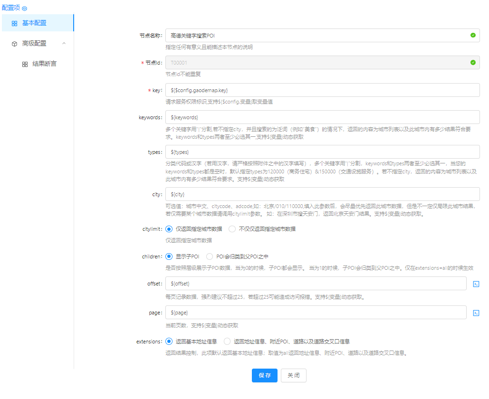
Task: Open the variable picker icon beside offset field
Action: [x=476, y=284]
